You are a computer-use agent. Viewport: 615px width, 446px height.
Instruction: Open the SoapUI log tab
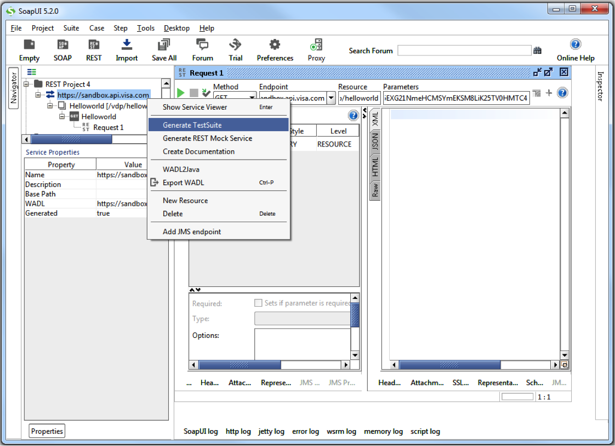(x=201, y=432)
